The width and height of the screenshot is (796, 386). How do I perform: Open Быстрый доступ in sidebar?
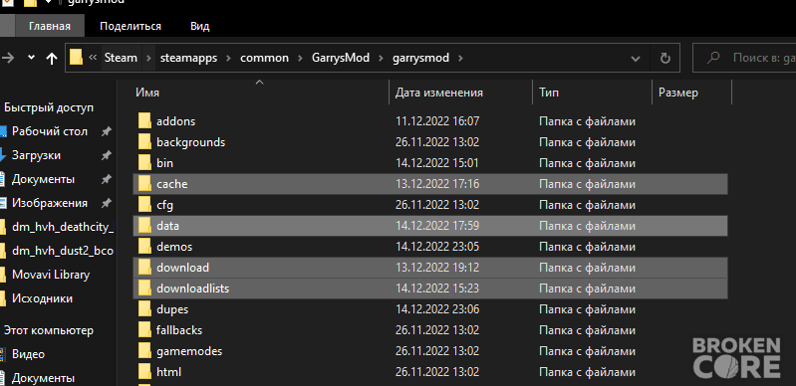point(49,107)
